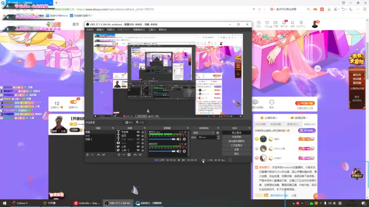Click the 启动虚拟摄像机 virtual camera button
This screenshot has height=207, width=369.
pyautogui.click(x=237, y=141)
